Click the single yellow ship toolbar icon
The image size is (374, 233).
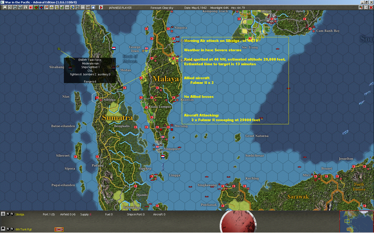tap(51, 8)
